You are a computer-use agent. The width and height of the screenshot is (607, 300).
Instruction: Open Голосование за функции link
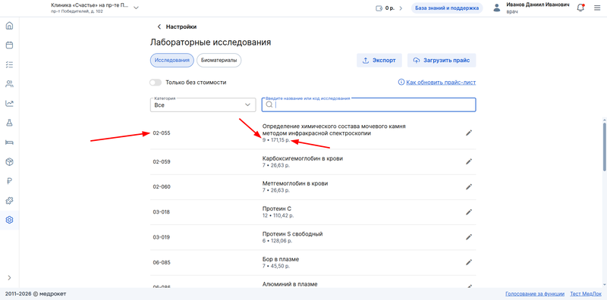point(535,294)
